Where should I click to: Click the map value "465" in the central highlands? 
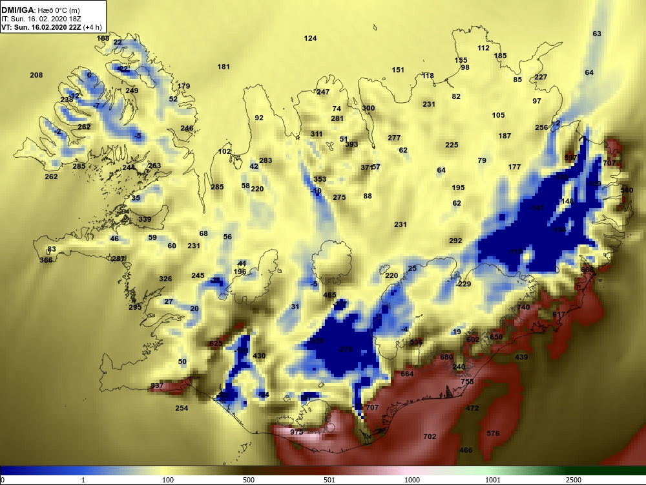pyautogui.click(x=329, y=296)
